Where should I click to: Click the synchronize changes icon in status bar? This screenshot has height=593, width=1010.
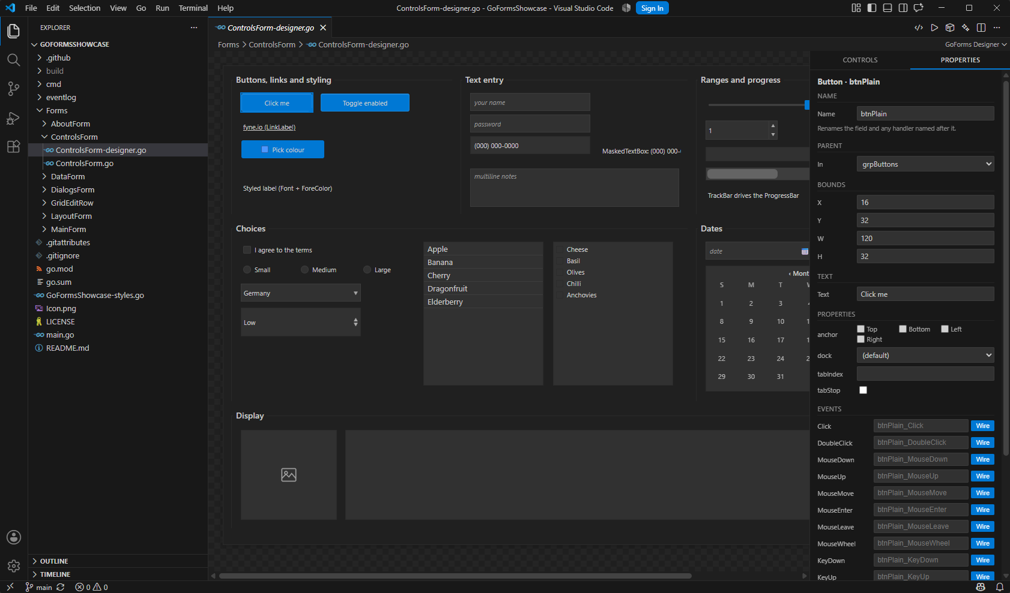click(x=61, y=587)
